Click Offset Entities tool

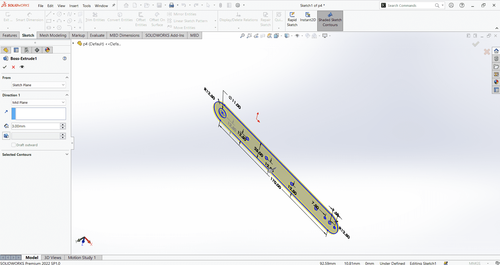pos(141,20)
